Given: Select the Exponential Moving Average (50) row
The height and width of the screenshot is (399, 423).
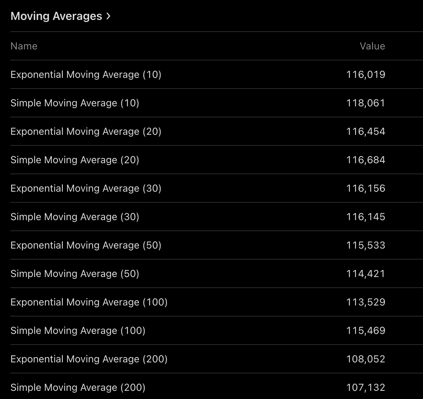Looking at the screenshot, I should pos(86,245).
